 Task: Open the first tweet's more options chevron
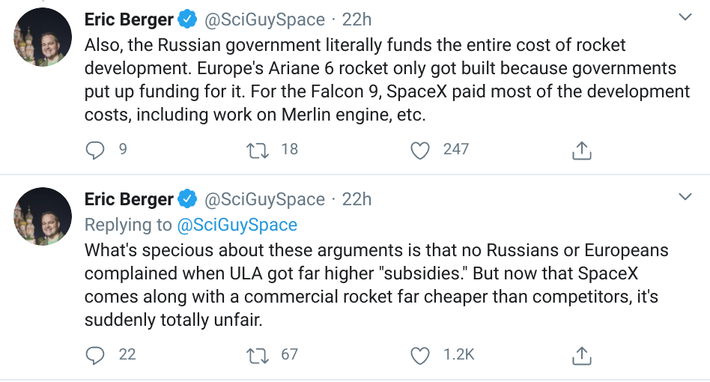[685, 17]
